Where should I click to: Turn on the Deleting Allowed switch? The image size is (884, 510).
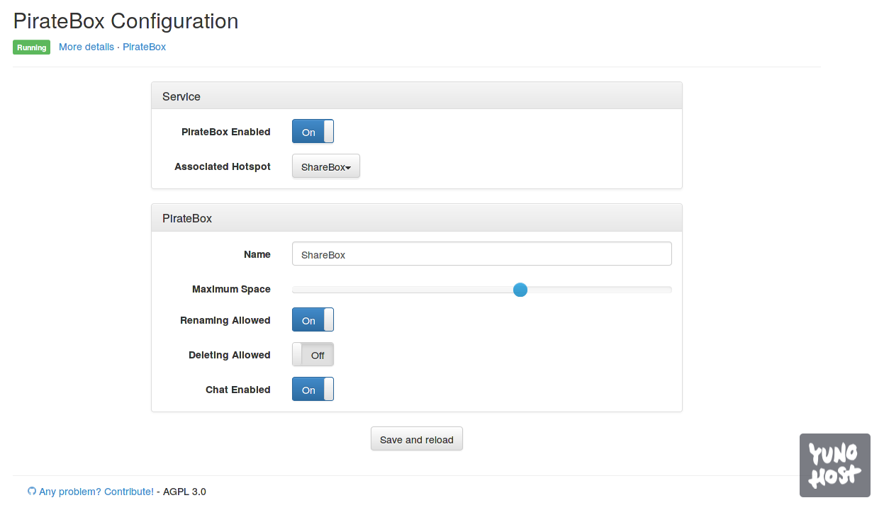click(x=313, y=355)
